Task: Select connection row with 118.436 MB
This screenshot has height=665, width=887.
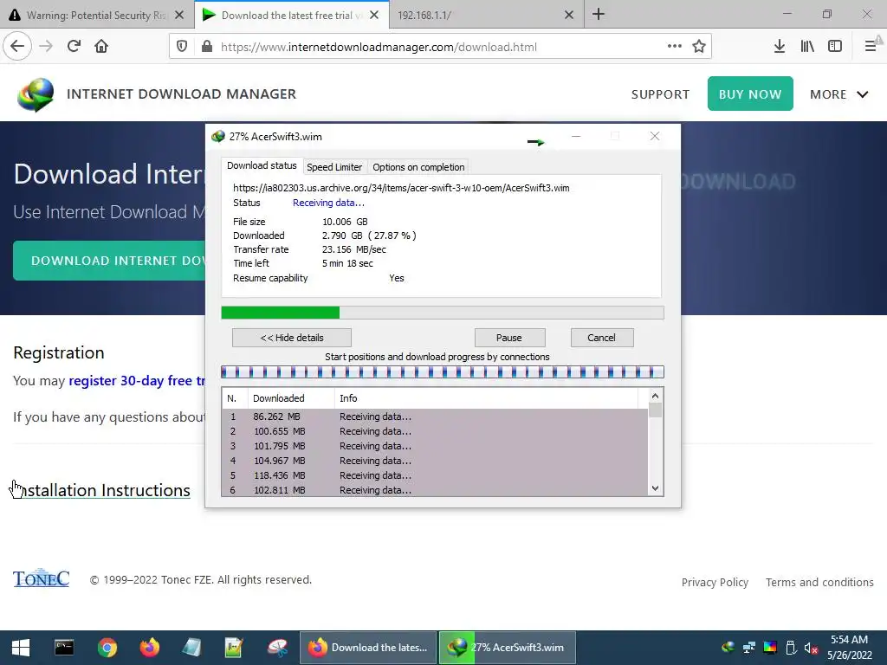Action: 435,475
